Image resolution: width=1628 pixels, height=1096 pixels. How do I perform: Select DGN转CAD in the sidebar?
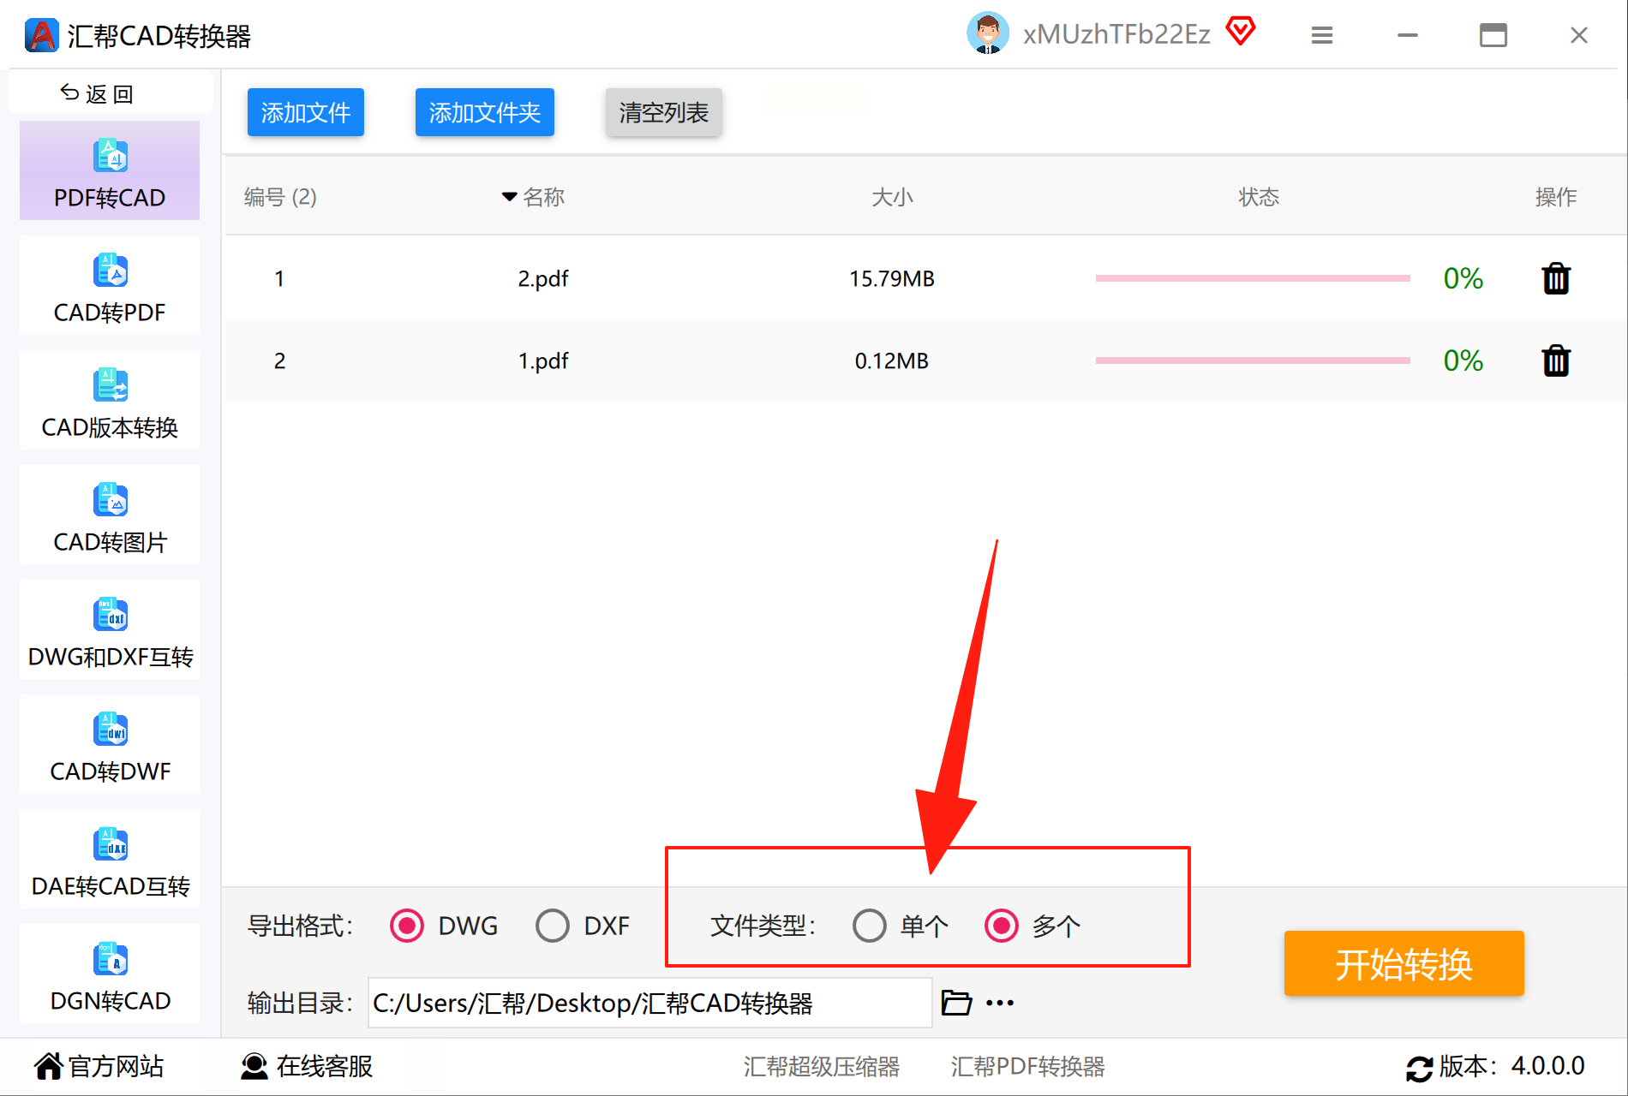110,974
